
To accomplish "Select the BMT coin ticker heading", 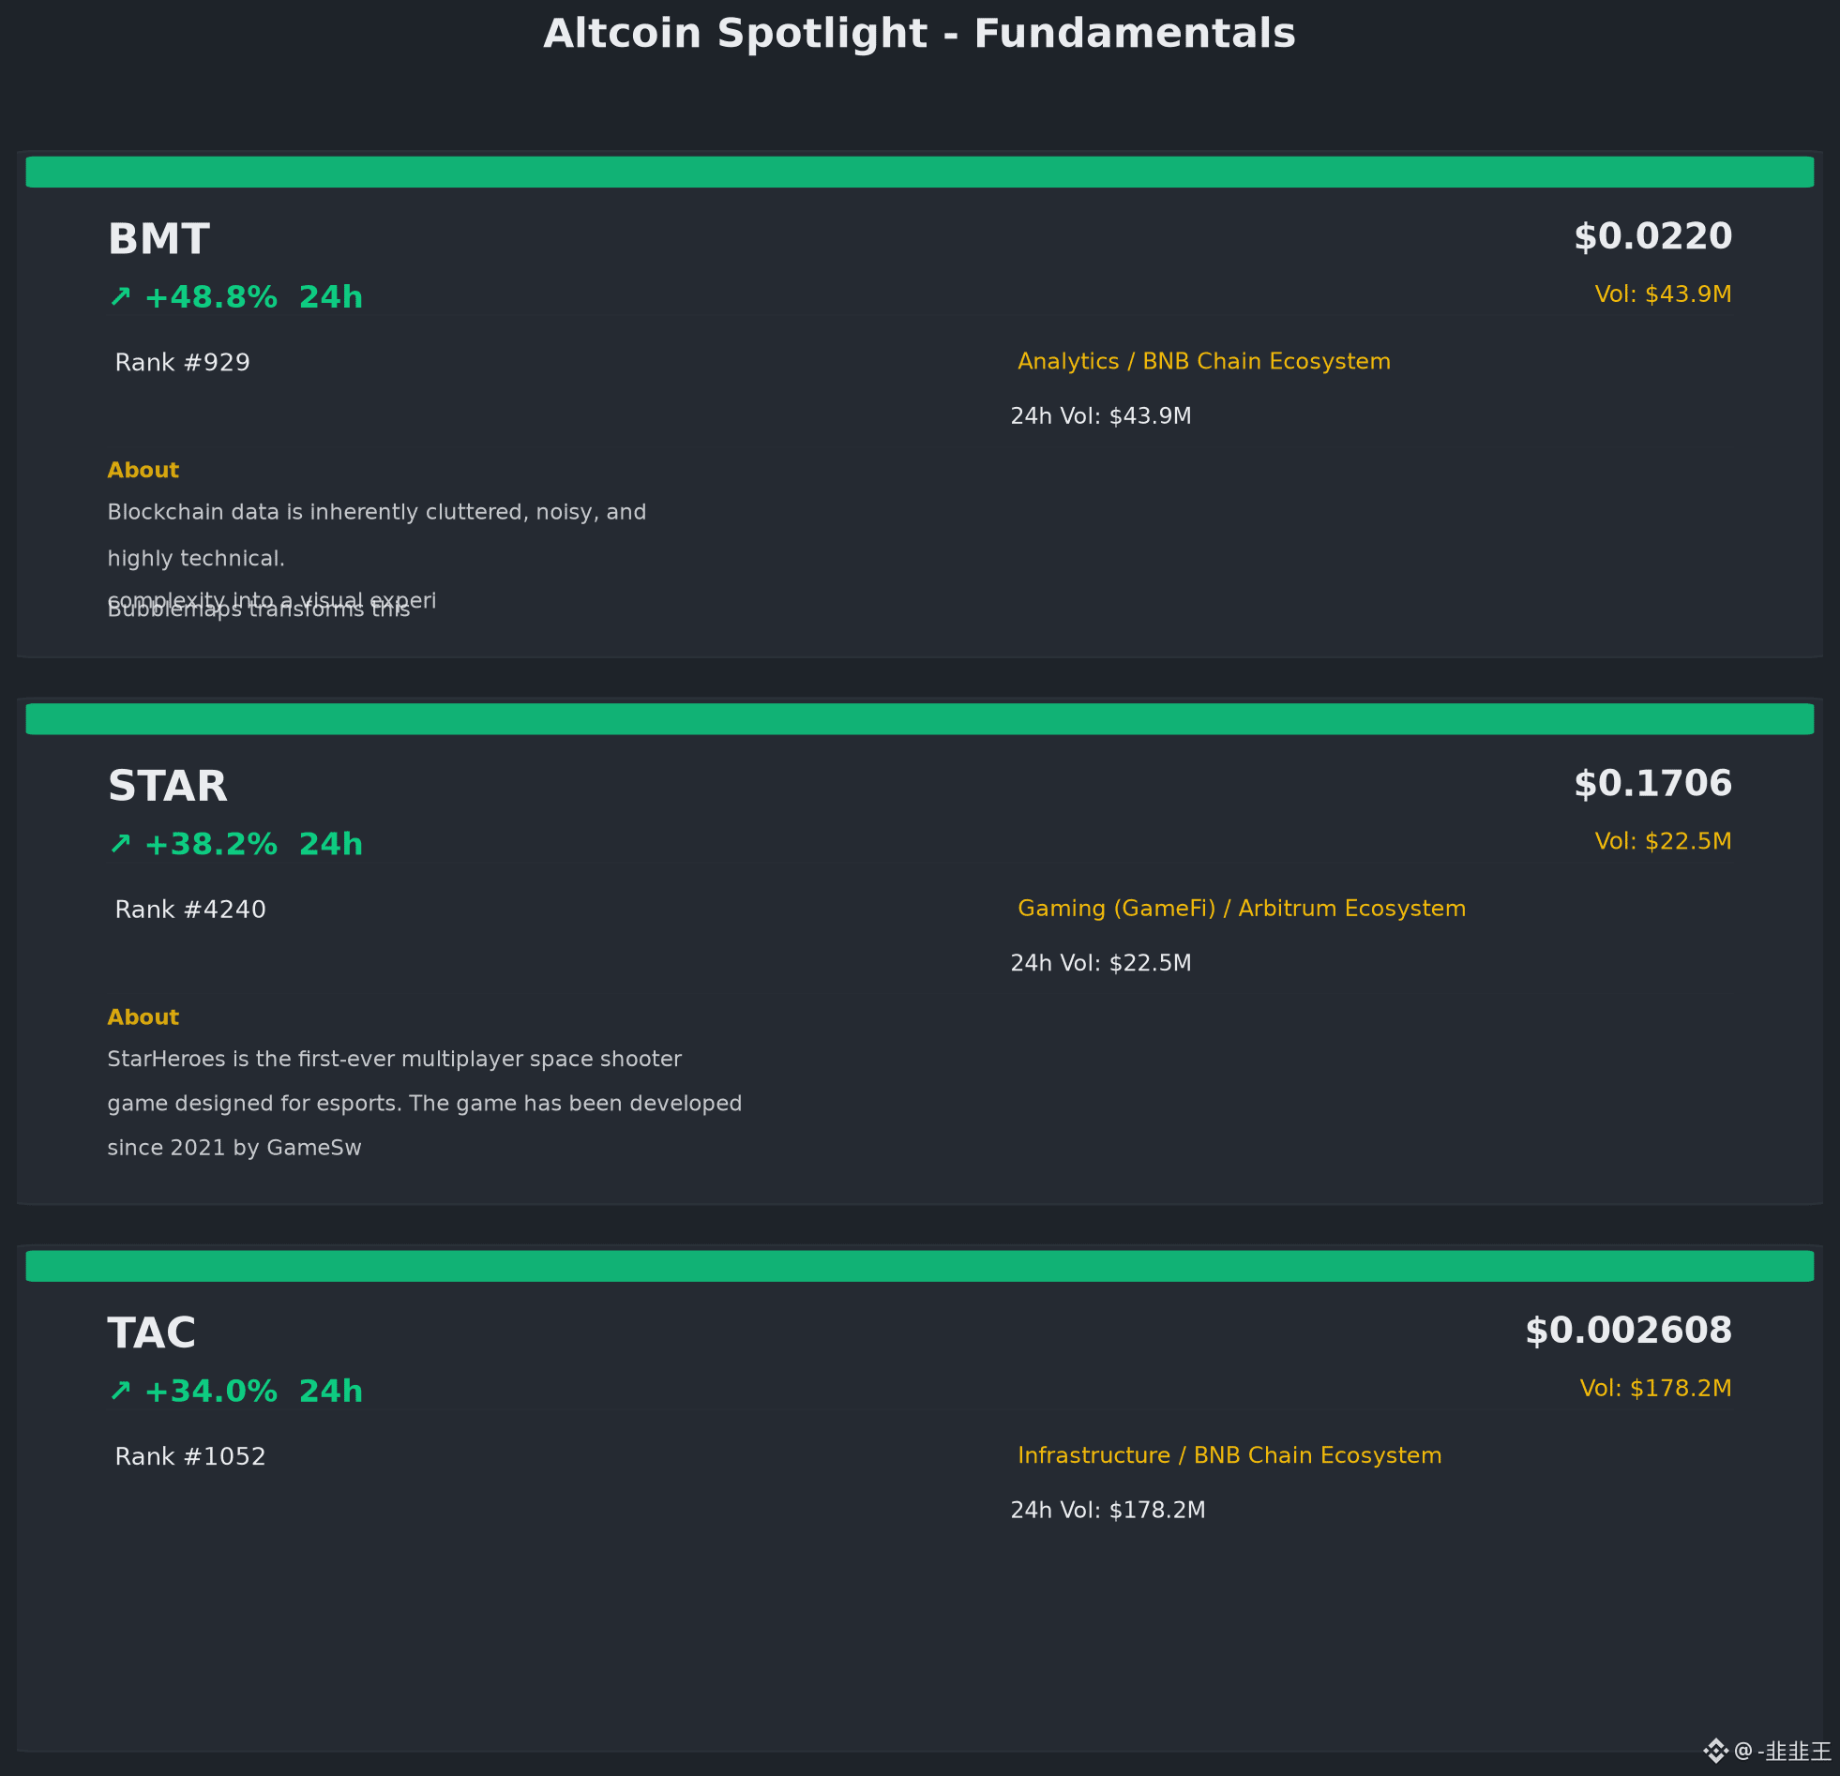I will [x=158, y=239].
